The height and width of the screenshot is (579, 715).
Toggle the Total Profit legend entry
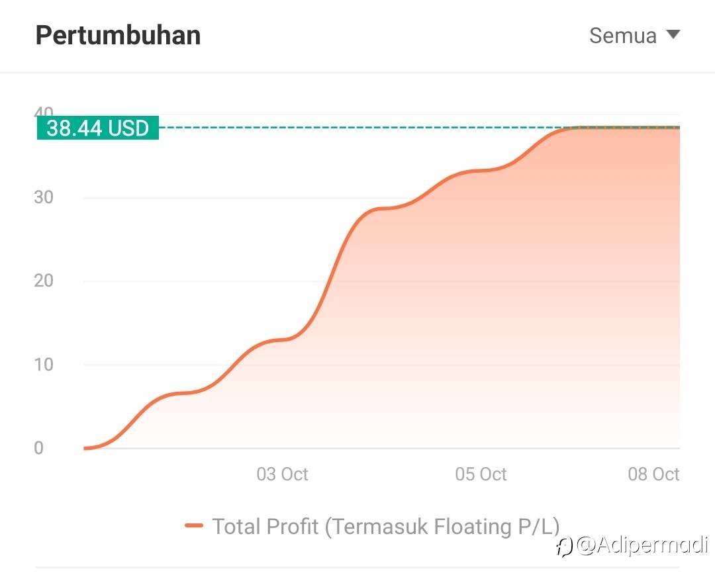pos(372,526)
